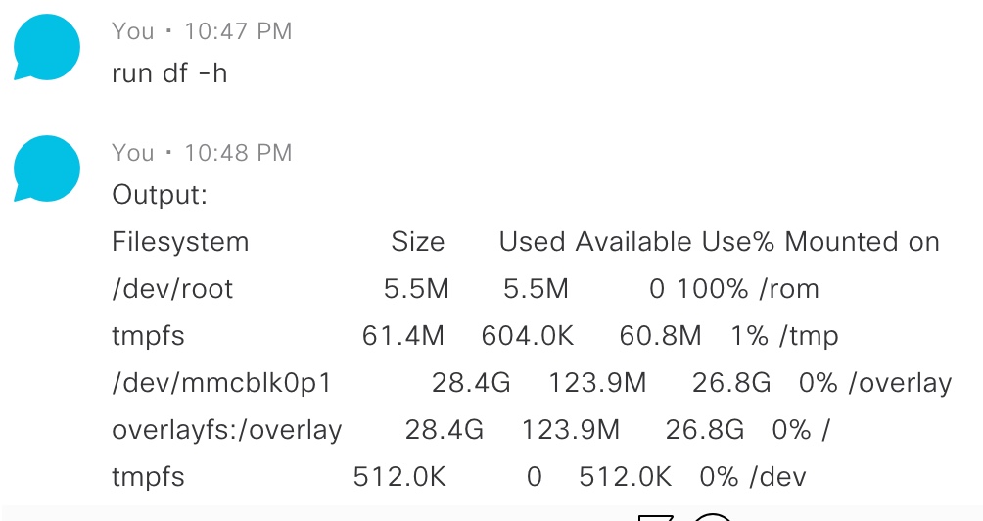
Task: Click the avatar beside the 10:47 PM message
Action: point(47,47)
